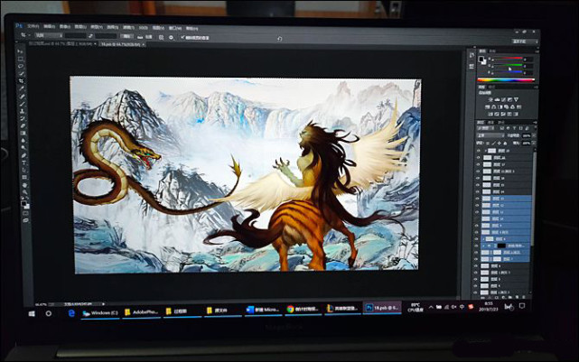Open the Edge browser from taskbar
Viewport: 579px width, 362px height.
click(71, 313)
